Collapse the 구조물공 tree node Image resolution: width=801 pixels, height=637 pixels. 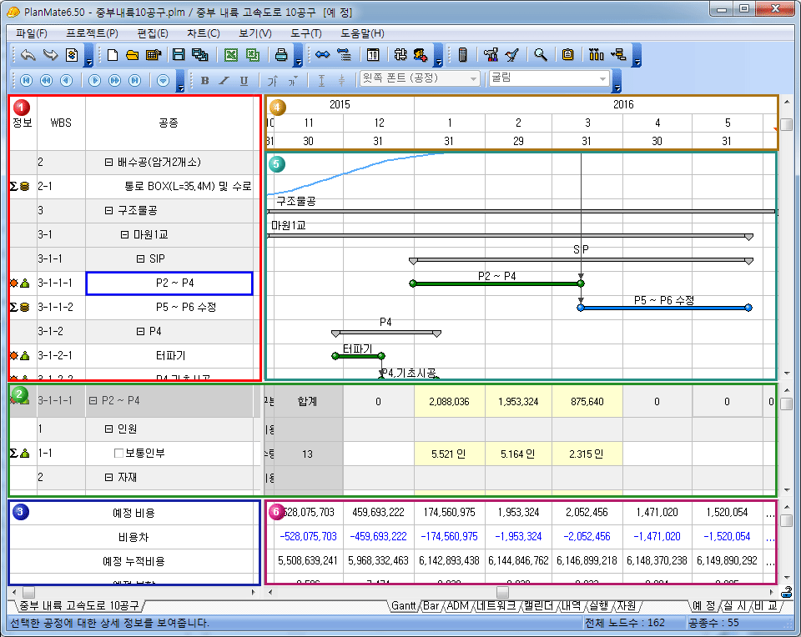109,210
